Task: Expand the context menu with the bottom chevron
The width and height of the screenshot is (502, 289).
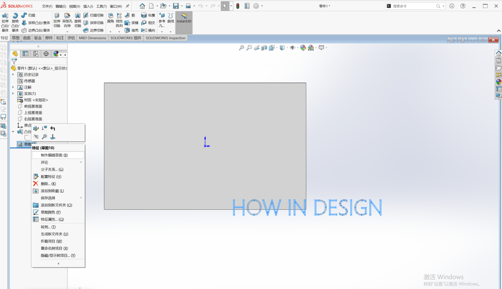Action: [x=58, y=264]
